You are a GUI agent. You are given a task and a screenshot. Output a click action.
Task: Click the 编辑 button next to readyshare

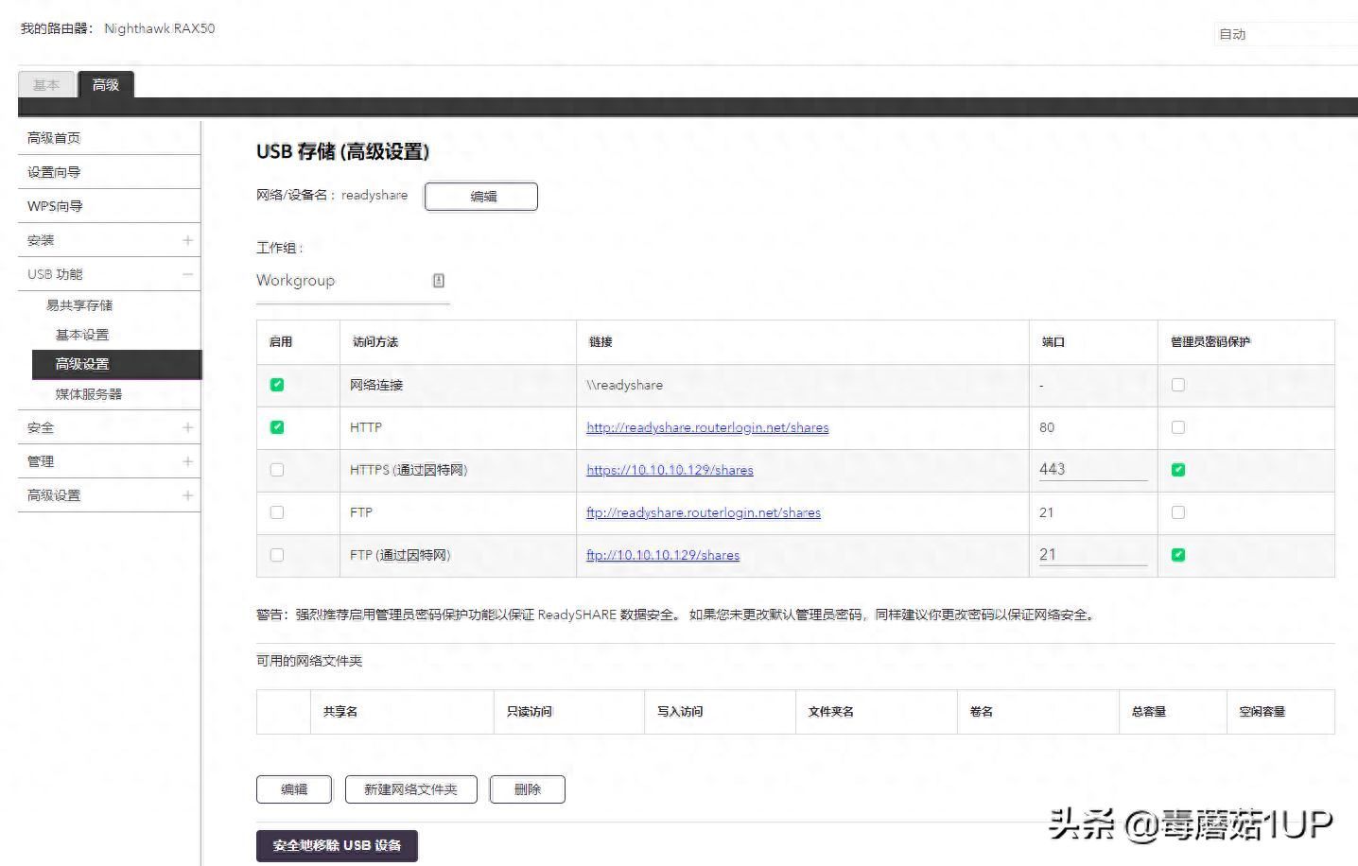tap(480, 197)
